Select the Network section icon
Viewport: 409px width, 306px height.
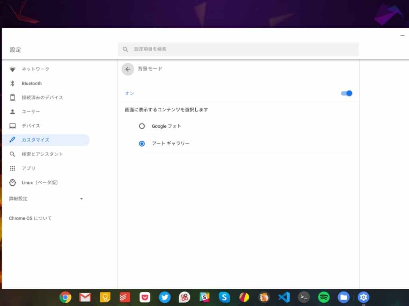tap(12, 69)
